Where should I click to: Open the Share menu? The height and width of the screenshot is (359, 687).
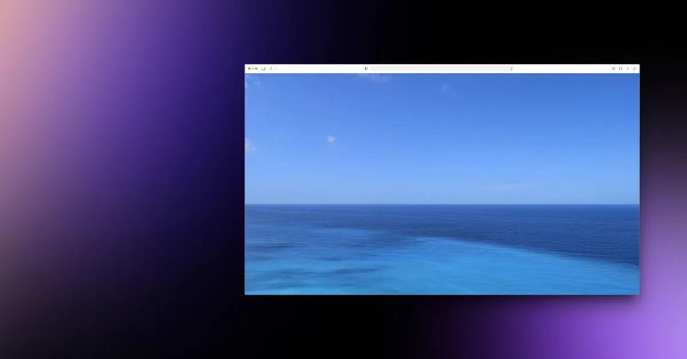click(621, 69)
